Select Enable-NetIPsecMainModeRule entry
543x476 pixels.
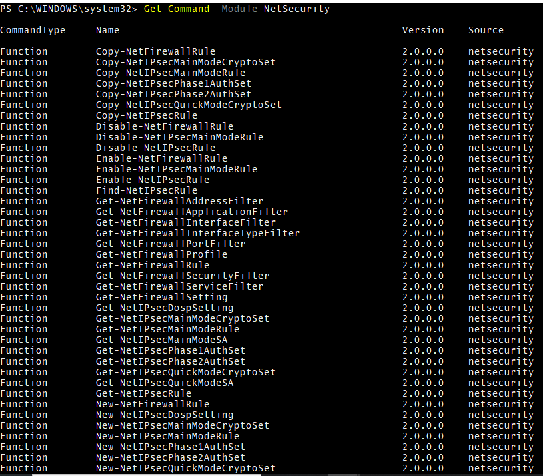[x=177, y=169]
